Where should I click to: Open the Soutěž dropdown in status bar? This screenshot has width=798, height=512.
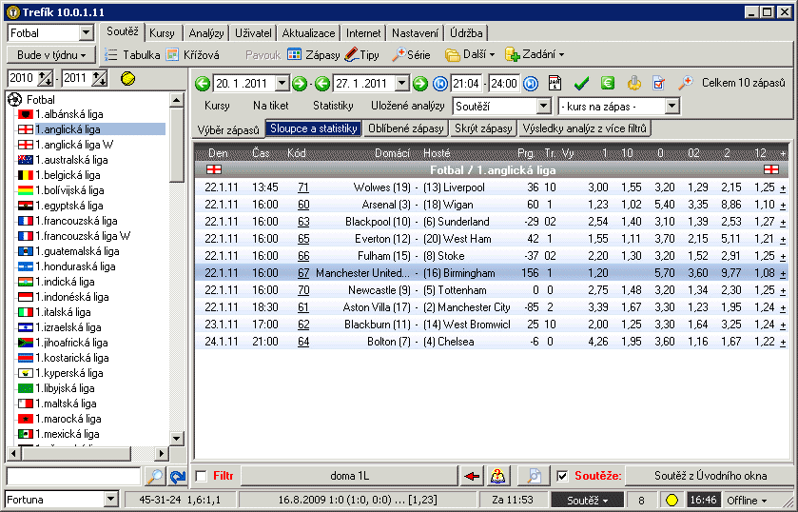(587, 501)
